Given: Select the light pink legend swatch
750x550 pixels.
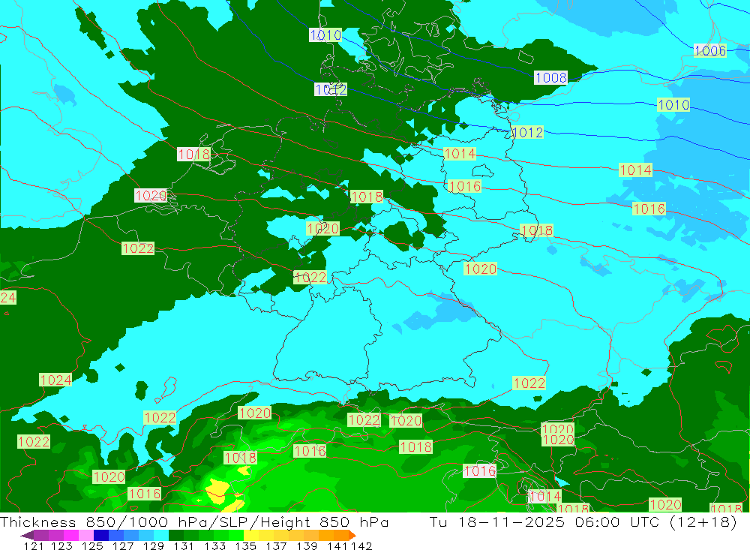Looking at the screenshot, I should [86, 535].
